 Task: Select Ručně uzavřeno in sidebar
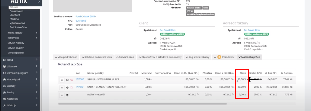point(18,27)
